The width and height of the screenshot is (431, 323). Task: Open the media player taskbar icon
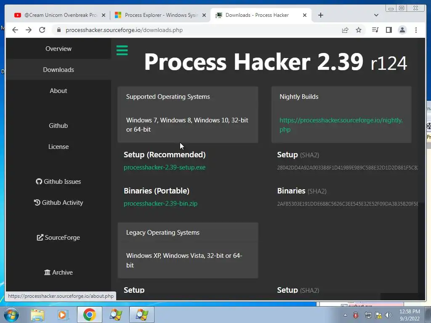click(x=63, y=315)
